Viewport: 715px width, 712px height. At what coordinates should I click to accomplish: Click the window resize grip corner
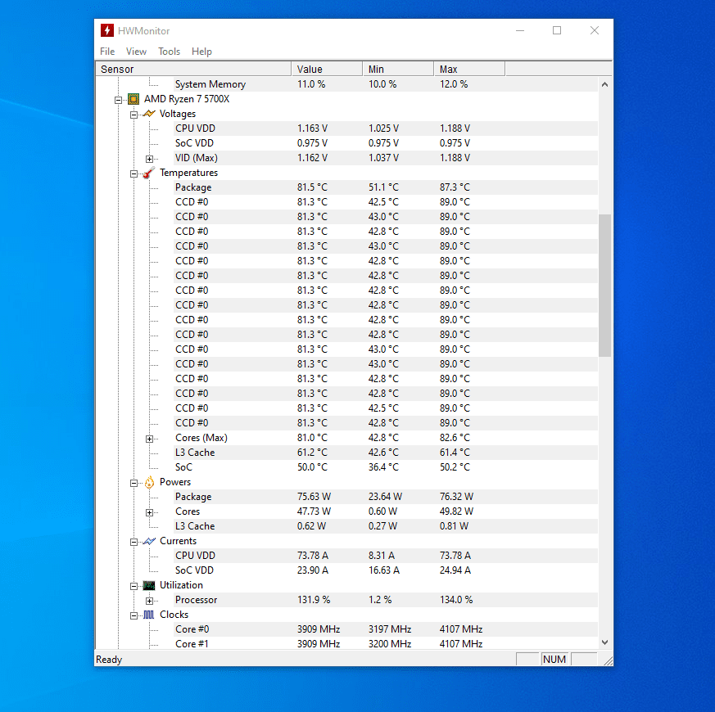point(608,660)
